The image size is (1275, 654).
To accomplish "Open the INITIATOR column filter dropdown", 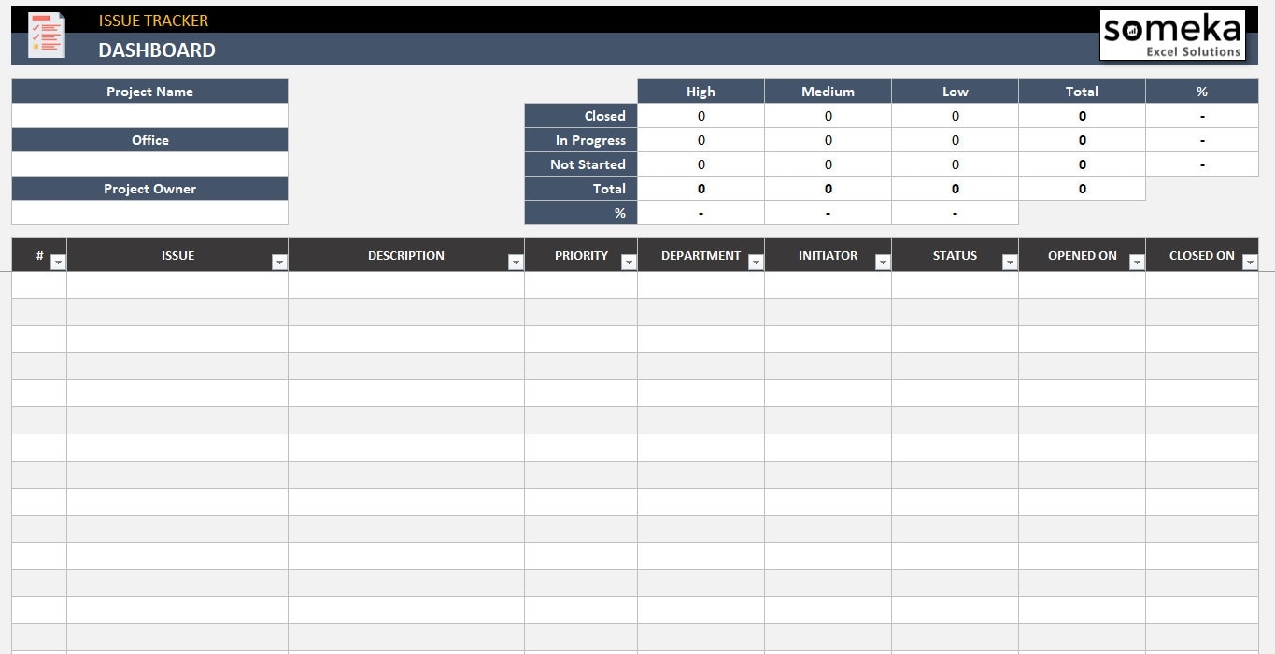I will (x=882, y=263).
